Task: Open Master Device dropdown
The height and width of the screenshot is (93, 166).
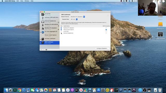Action: 77,17
